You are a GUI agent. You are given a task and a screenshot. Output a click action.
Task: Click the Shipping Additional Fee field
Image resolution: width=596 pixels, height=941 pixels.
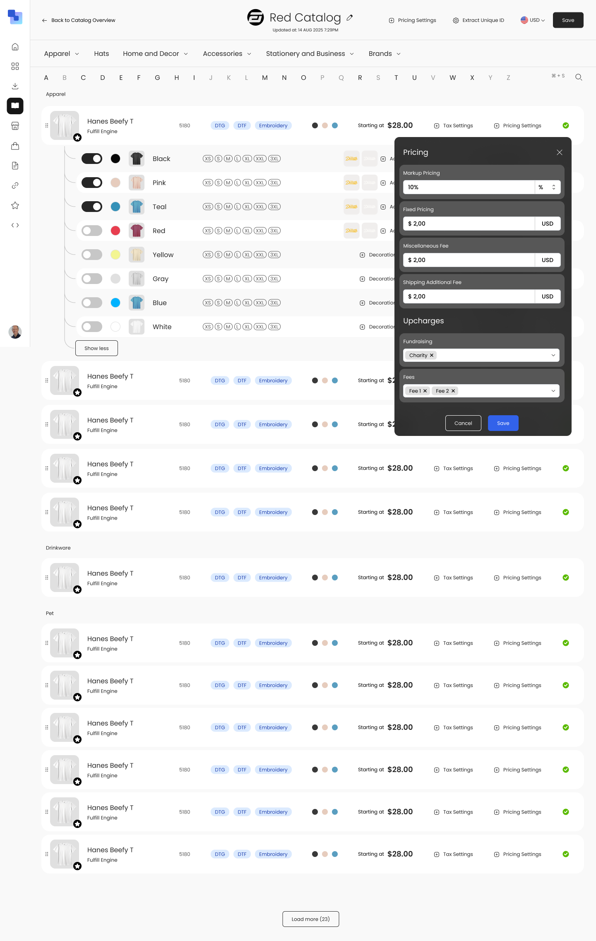click(469, 296)
